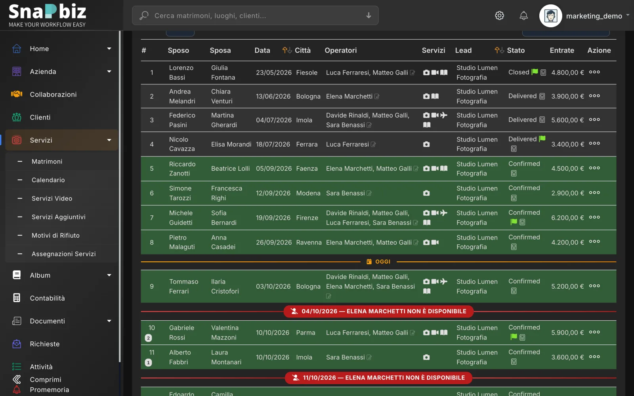Click the Collaborazioni handshake icon
The height and width of the screenshot is (396, 634).
click(17, 94)
